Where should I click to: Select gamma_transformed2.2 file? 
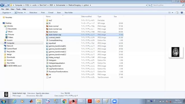(x=57, y=55)
